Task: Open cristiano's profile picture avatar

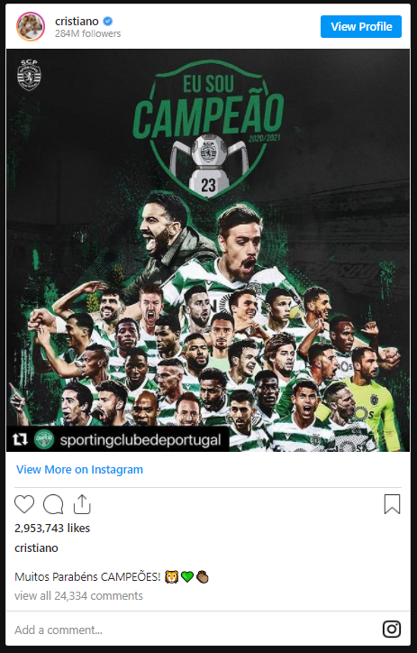Action: (31, 27)
